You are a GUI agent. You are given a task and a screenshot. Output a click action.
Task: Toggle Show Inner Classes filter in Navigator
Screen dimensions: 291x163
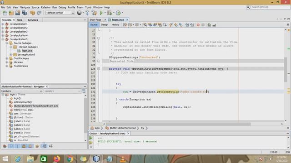[x=30, y=146]
